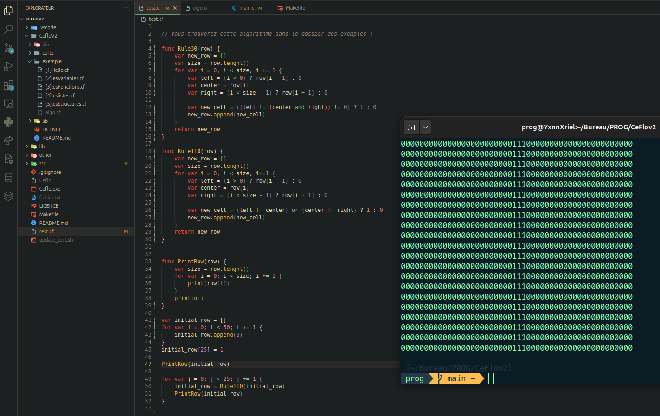
Task: Select the test.cf editor tab
Action: point(154,8)
